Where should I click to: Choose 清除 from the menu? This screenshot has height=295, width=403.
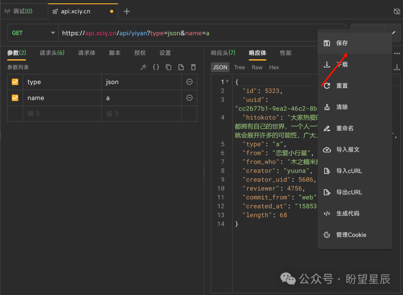[355, 107]
